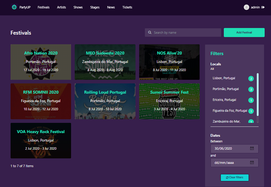Open calendar picker for the end date

click(252, 162)
